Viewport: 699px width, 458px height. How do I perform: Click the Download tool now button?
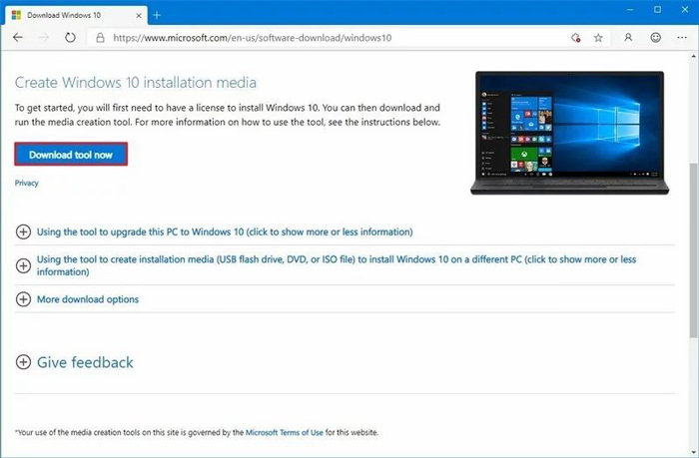[71, 155]
